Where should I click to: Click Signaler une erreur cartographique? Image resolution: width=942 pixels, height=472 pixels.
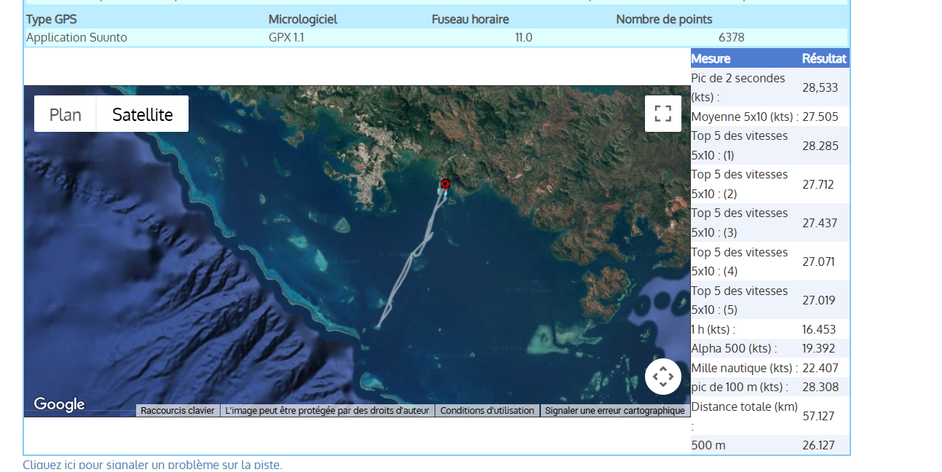coord(614,411)
